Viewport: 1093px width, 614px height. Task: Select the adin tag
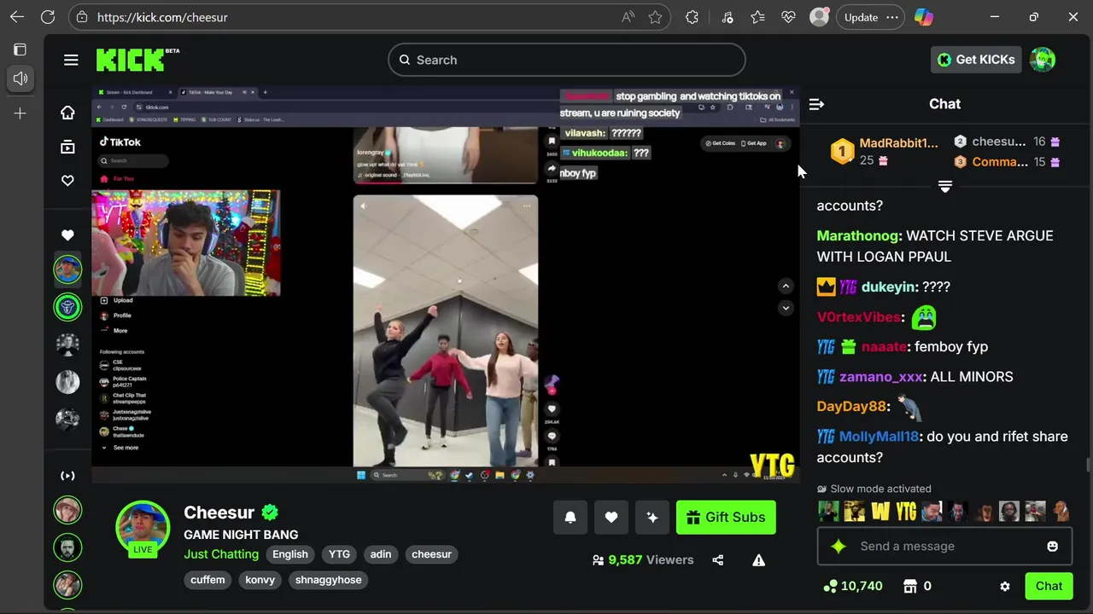tap(381, 554)
